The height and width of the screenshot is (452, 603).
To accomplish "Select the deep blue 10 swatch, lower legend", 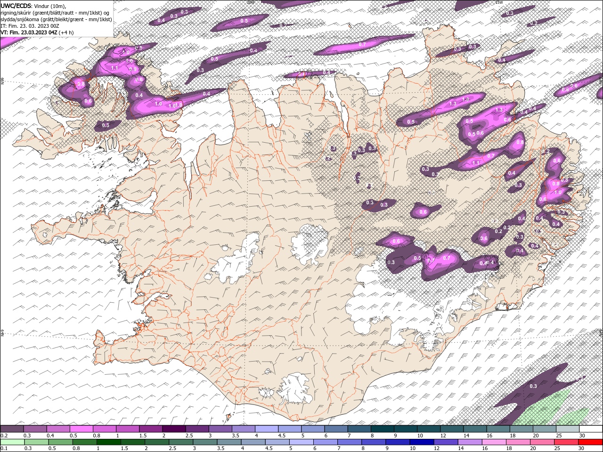I will (422, 442).
